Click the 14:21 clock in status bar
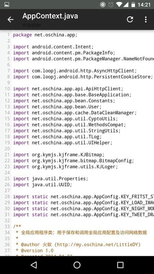This screenshot has height=274, width=154. point(144,5)
